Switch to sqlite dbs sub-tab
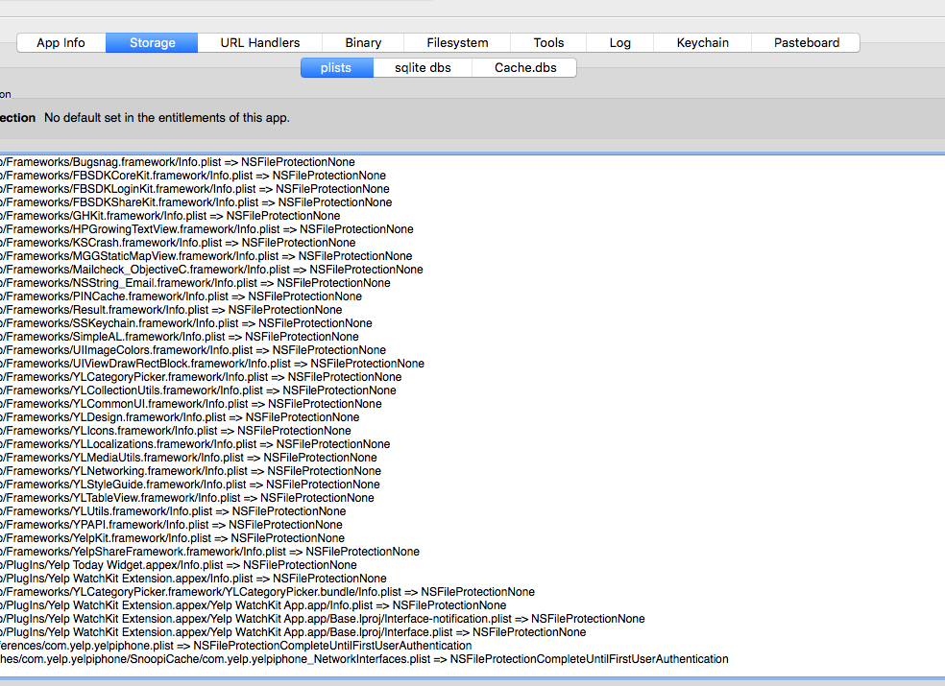 [x=423, y=67]
